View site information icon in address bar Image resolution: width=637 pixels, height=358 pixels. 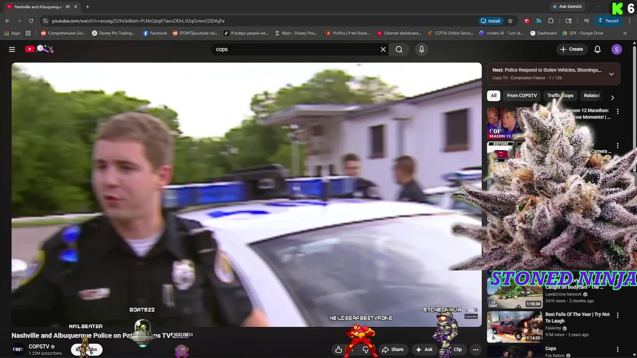pyautogui.click(x=45, y=21)
